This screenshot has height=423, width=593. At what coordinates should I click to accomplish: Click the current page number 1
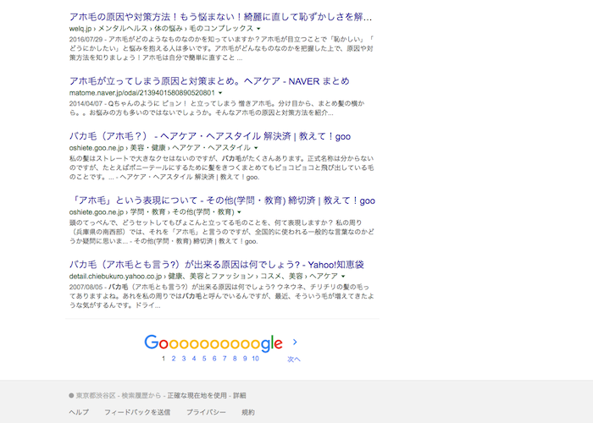163,359
